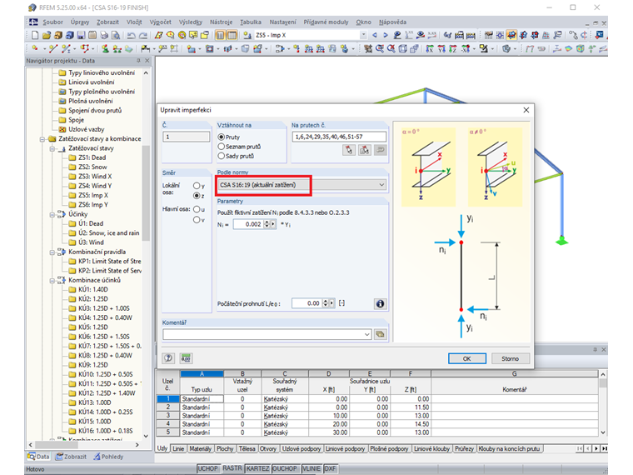Go to next load case with right arrow
Viewport: 633px width, 475px height.
386,35
